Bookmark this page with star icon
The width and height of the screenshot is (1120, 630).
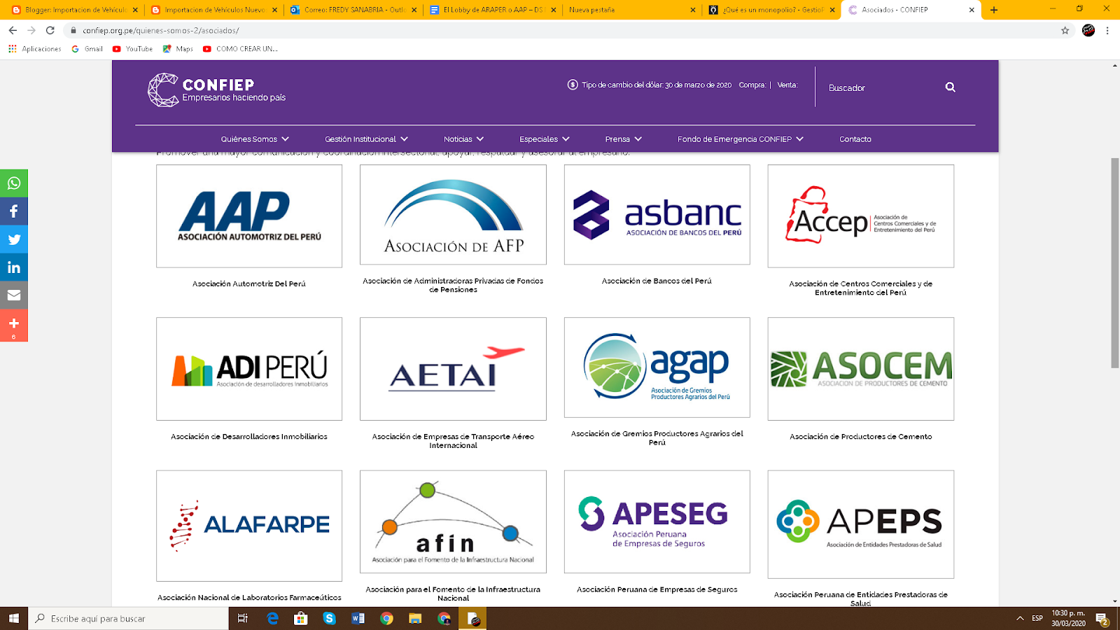pos(1065,30)
